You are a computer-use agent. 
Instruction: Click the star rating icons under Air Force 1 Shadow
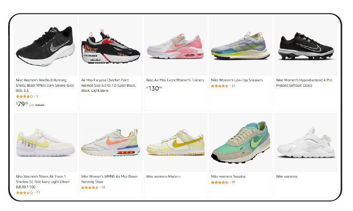point(24,193)
